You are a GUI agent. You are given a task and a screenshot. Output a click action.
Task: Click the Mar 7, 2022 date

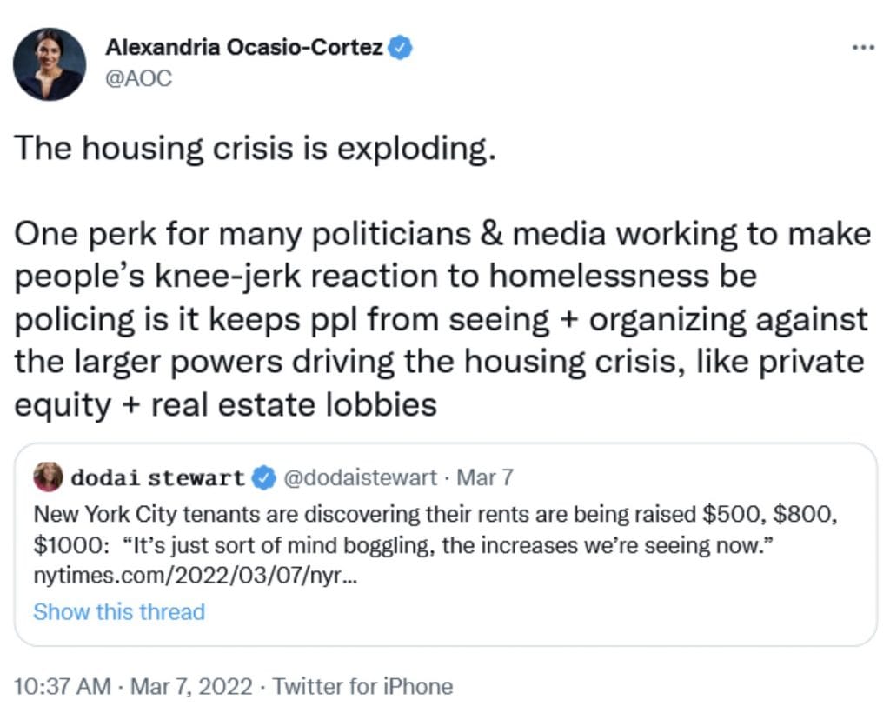coord(191,686)
